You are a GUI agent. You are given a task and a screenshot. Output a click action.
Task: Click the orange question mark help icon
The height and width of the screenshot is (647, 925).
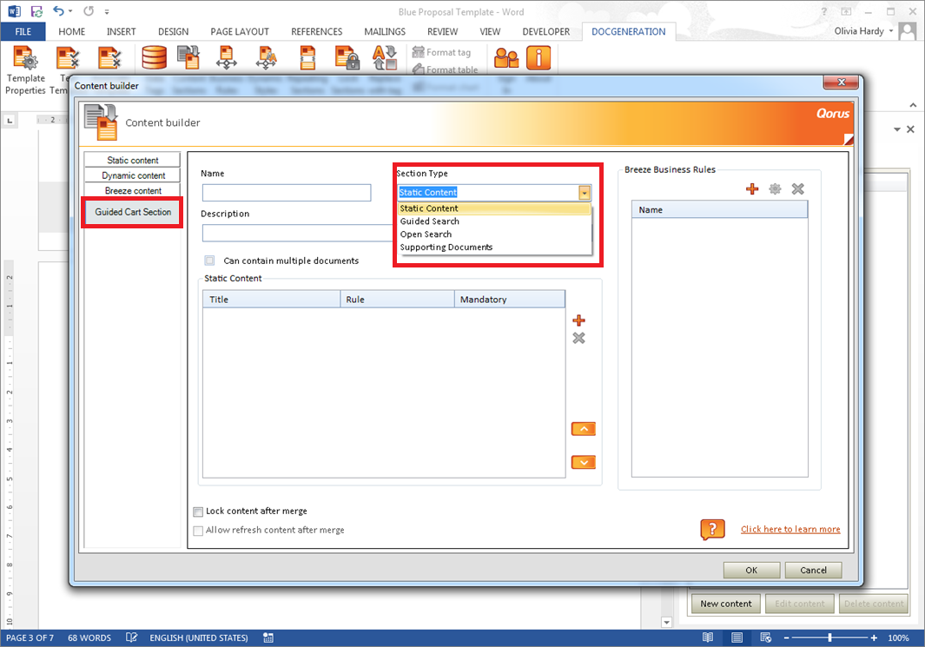[x=712, y=529]
